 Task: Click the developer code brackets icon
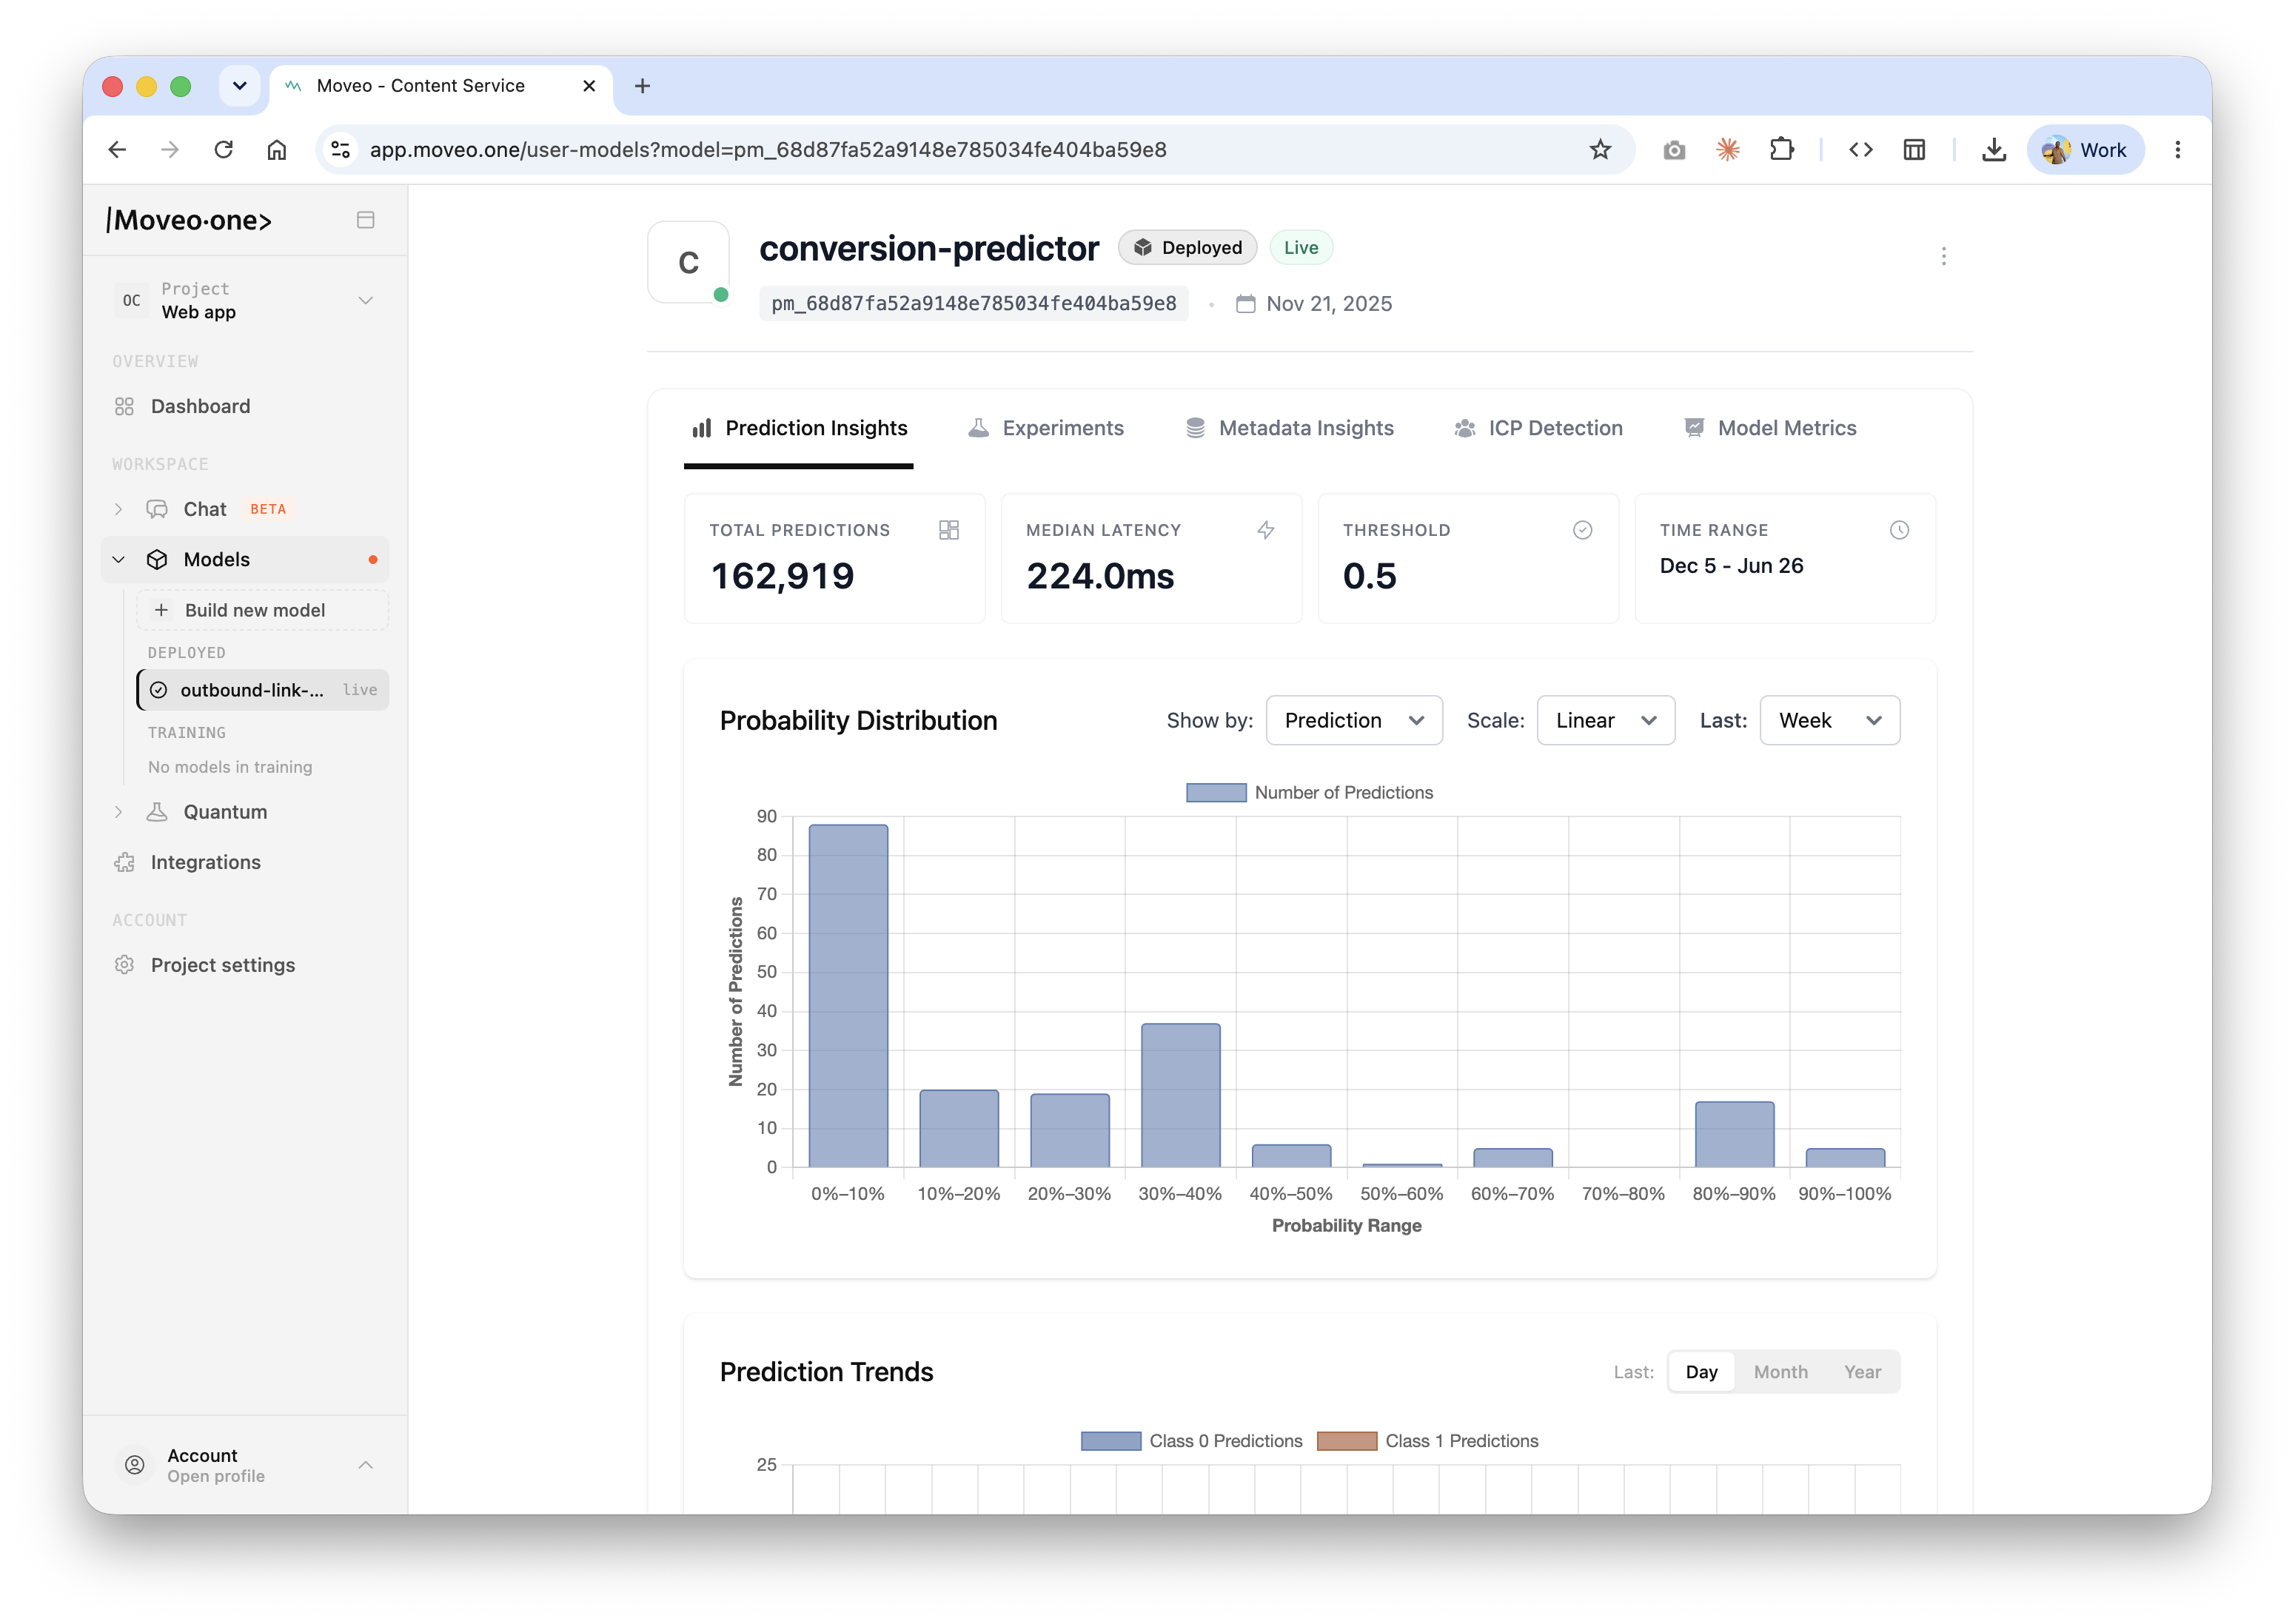(1860, 149)
